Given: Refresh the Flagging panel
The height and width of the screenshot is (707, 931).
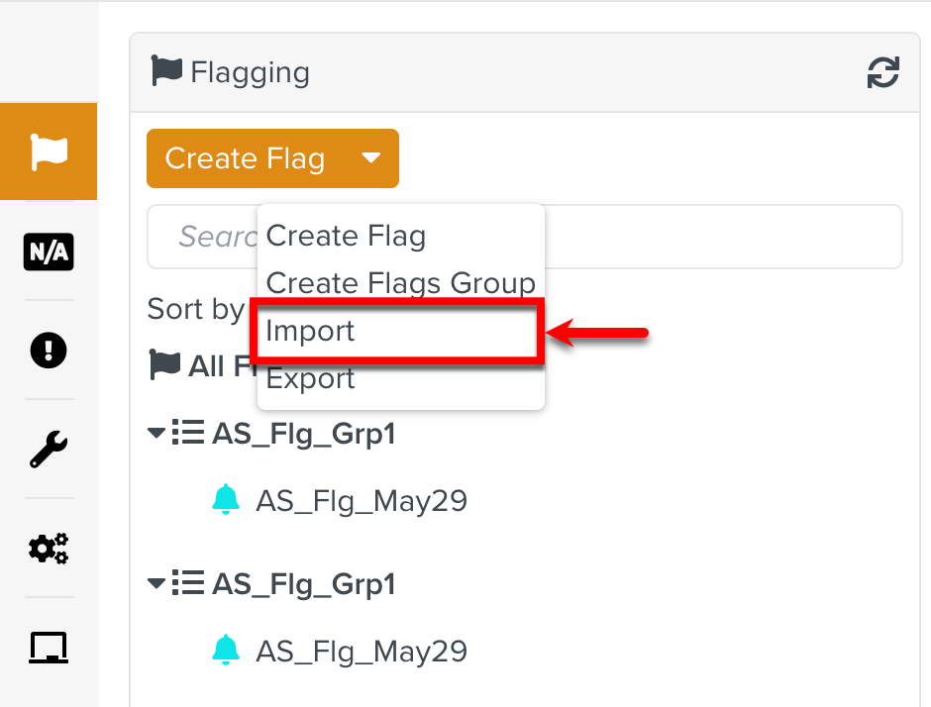Looking at the screenshot, I should (882, 71).
